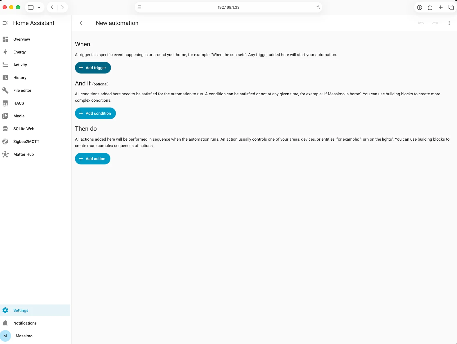Click the New automation page title

(117, 23)
